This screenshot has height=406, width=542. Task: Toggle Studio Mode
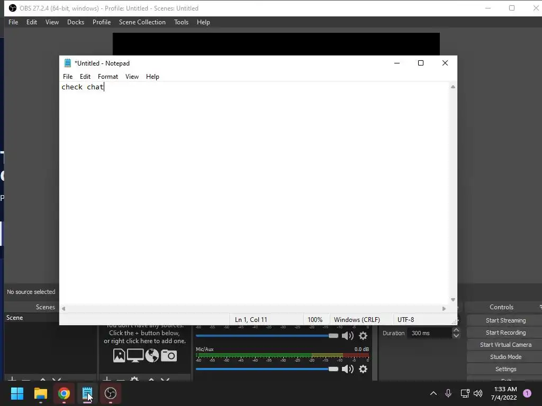505,357
